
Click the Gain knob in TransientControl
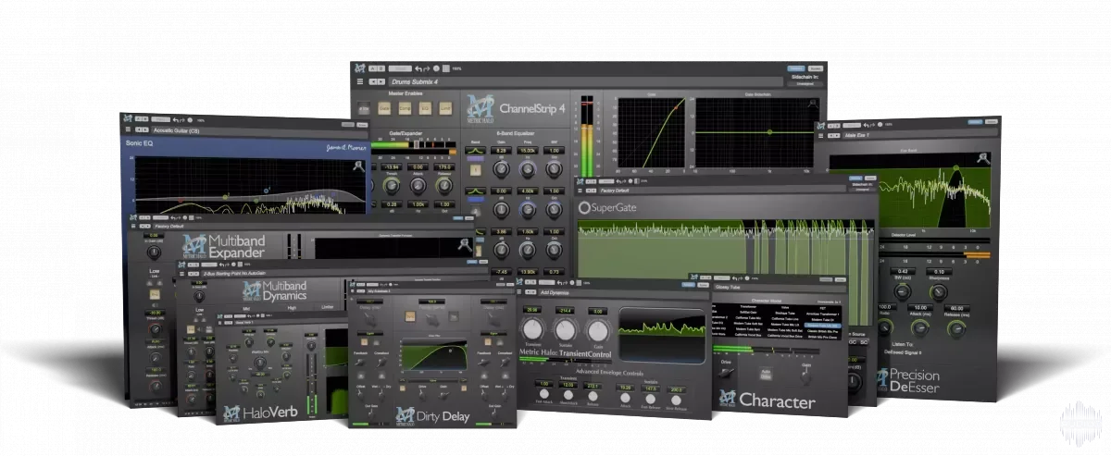[x=598, y=330]
